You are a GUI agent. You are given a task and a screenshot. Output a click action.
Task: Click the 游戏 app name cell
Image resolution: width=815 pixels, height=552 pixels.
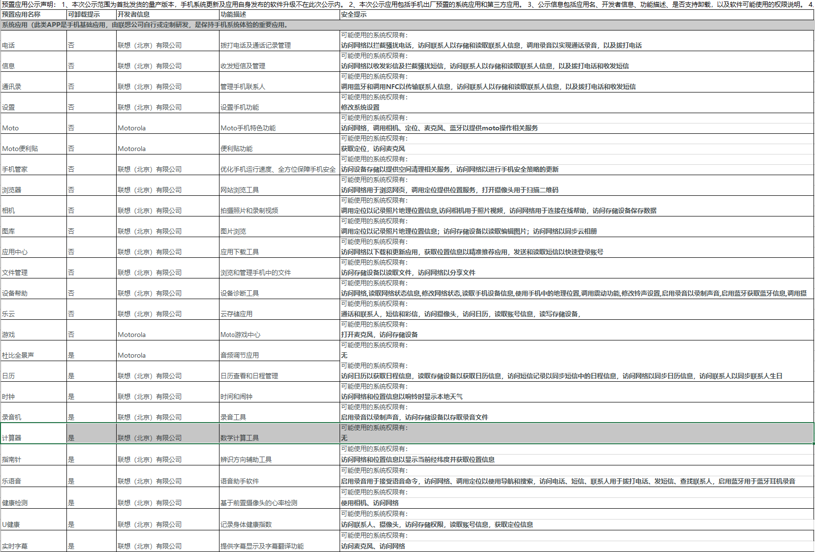coord(33,330)
